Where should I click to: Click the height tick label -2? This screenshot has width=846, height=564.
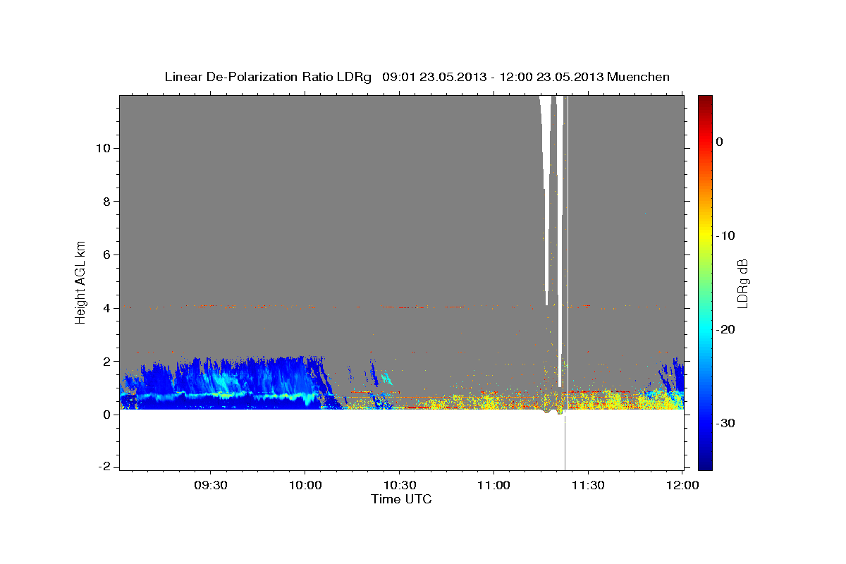[104, 467]
